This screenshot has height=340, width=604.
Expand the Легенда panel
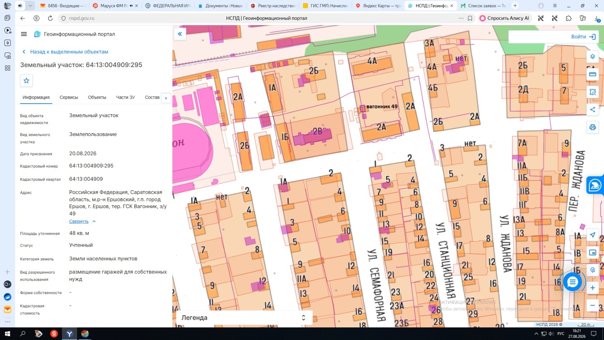[x=244, y=318]
